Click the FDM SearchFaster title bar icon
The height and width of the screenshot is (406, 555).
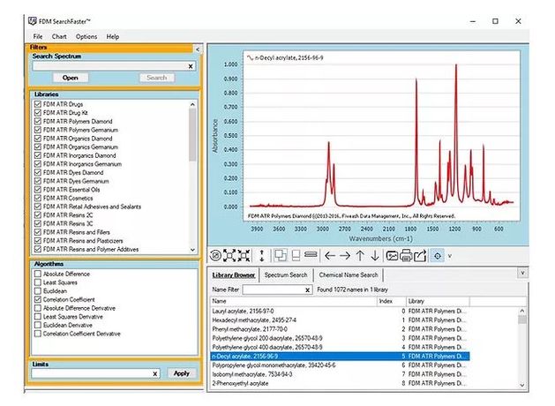click(x=33, y=21)
